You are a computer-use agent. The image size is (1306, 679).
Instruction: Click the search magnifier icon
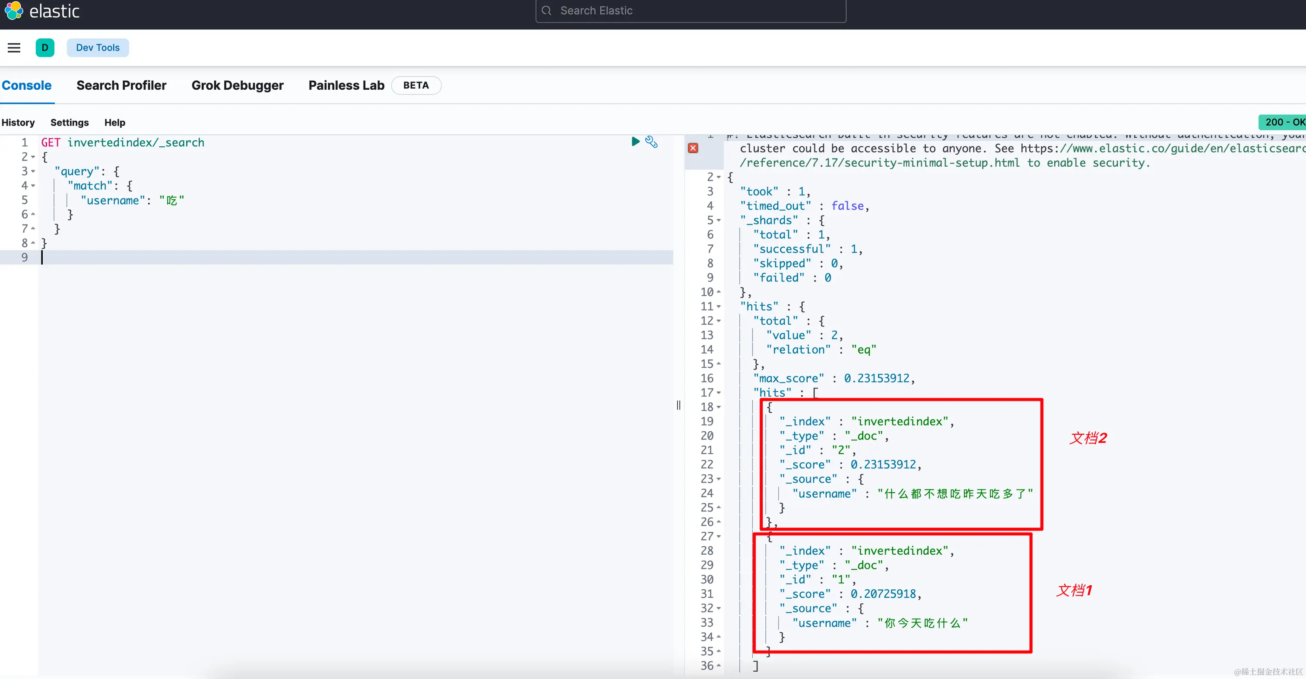(x=546, y=11)
